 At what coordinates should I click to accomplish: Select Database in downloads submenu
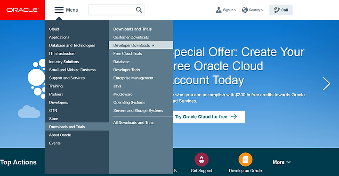tap(121, 62)
